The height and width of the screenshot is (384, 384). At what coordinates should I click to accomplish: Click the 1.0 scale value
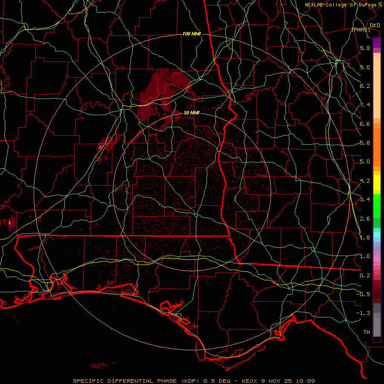[365, 256]
